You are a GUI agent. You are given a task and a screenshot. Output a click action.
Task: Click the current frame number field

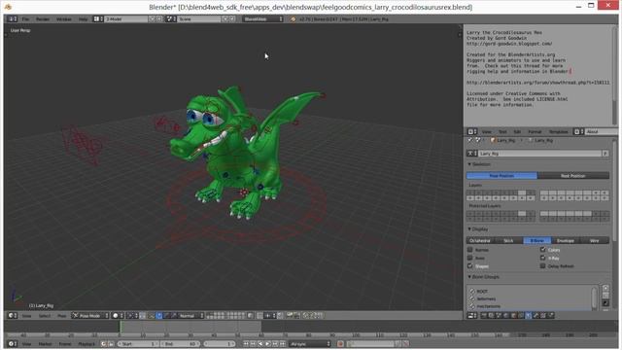point(219,343)
